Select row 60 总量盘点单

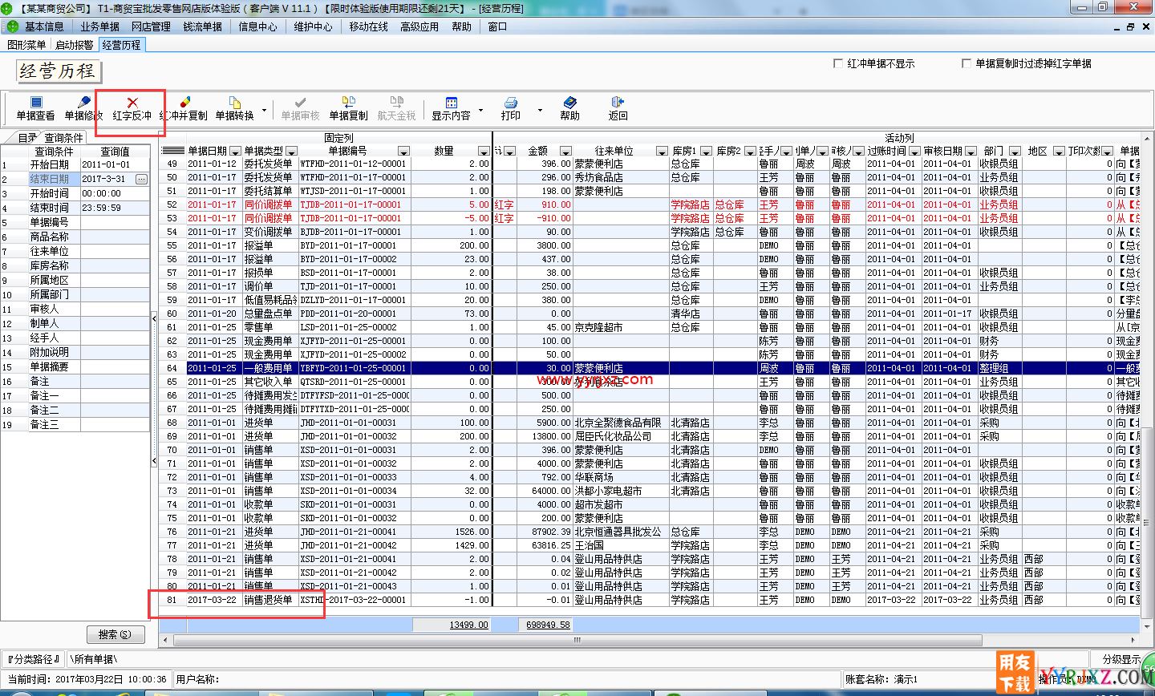(648, 314)
